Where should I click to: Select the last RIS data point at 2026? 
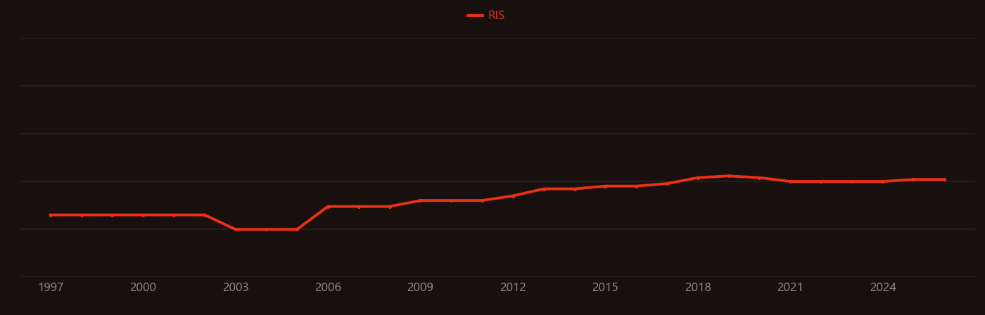click(x=944, y=179)
